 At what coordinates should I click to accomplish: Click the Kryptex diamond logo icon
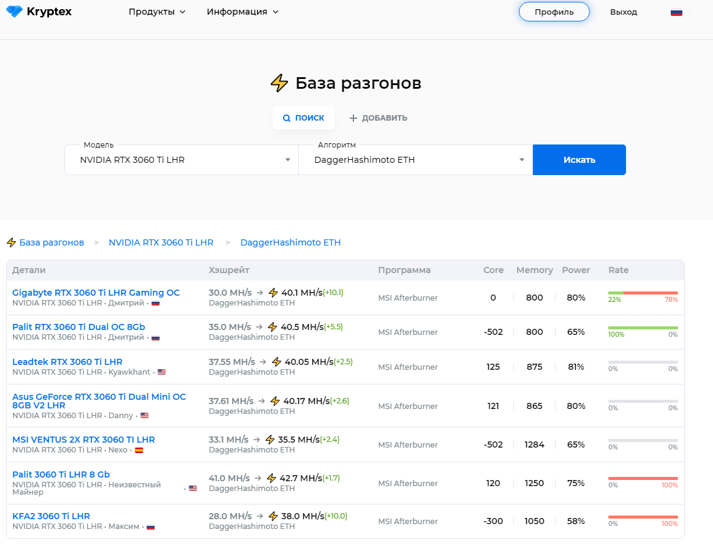click(x=14, y=12)
